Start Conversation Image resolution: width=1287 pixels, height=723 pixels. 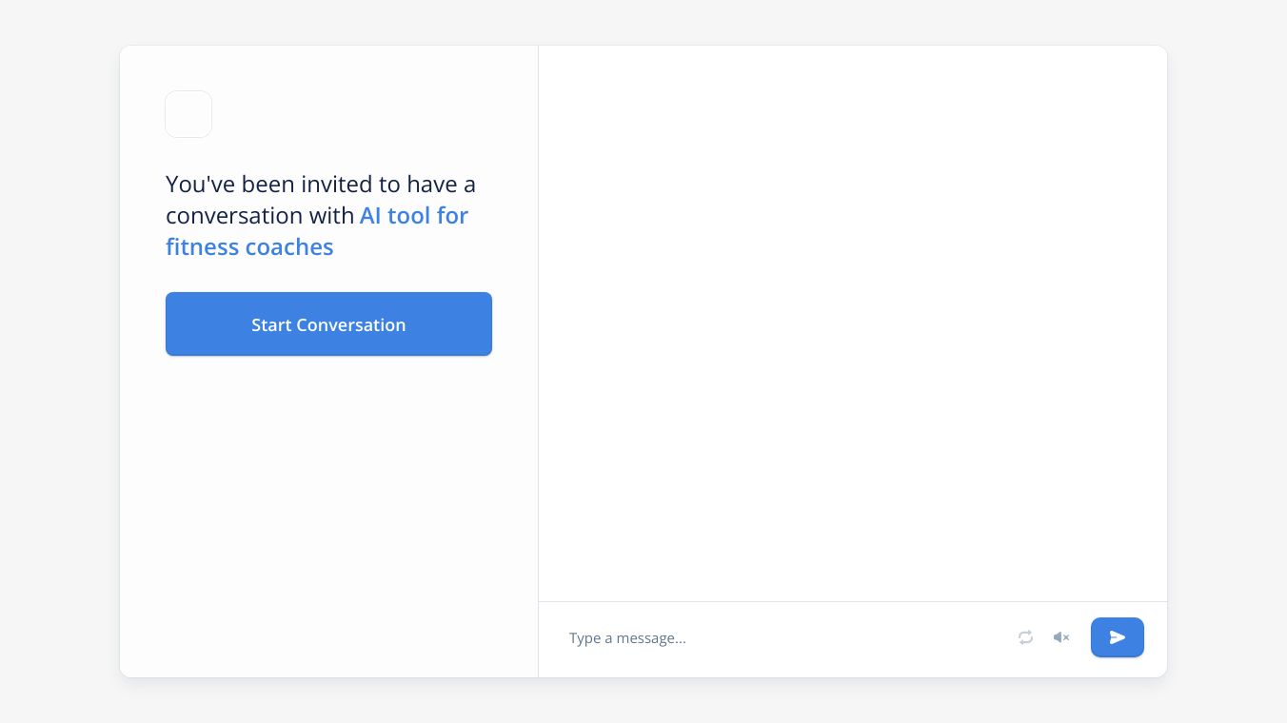[328, 324]
